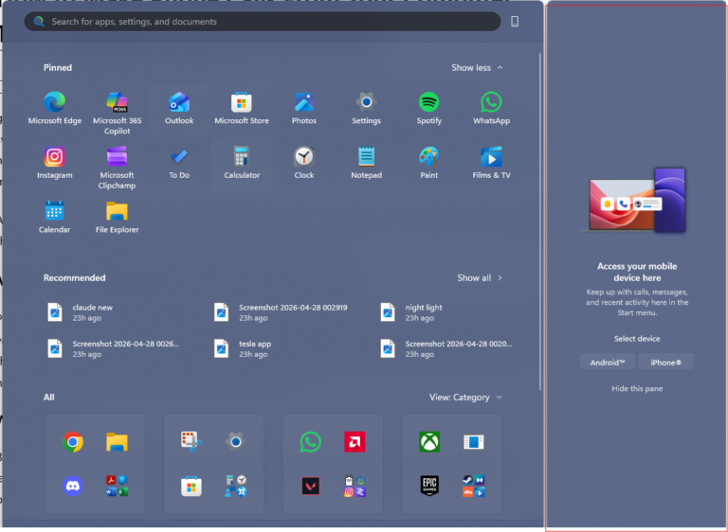This screenshot has width=728, height=532.
Task: Open the Calculator app
Action: (x=242, y=163)
